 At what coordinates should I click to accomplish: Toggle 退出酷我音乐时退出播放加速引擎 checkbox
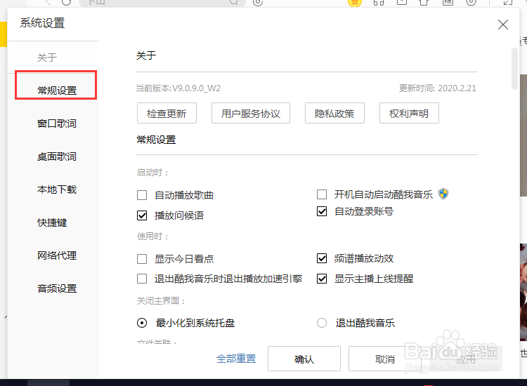pos(142,279)
